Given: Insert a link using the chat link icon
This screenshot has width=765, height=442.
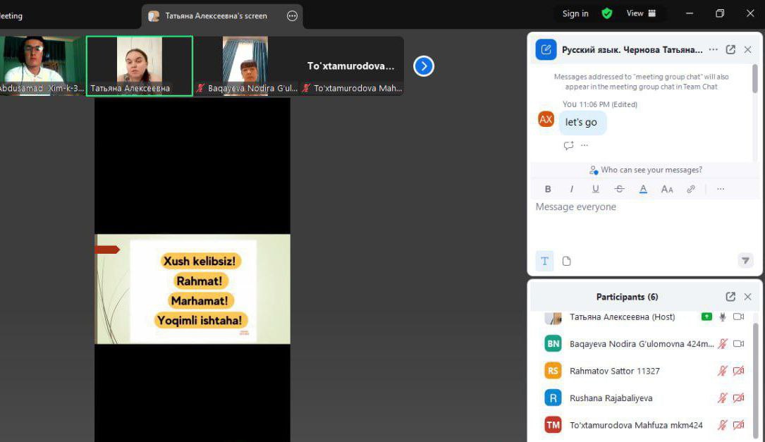Looking at the screenshot, I should click(691, 189).
